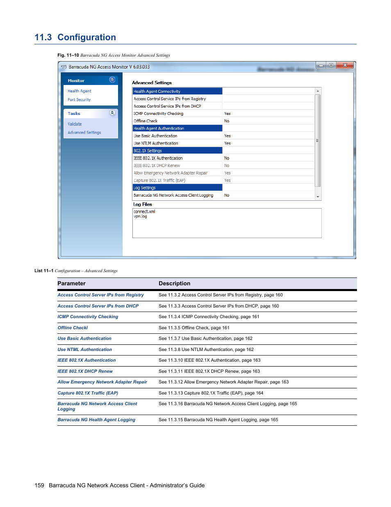Select Offline Check setting row
Image resolution: width=391 pixels, height=507 pixels.
tap(223, 121)
